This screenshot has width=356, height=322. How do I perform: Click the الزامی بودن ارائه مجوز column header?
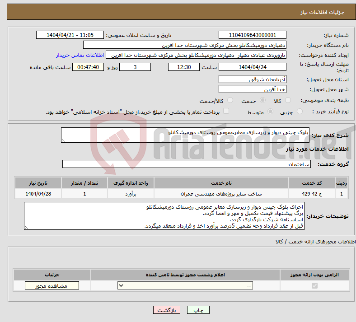point(315,275)
